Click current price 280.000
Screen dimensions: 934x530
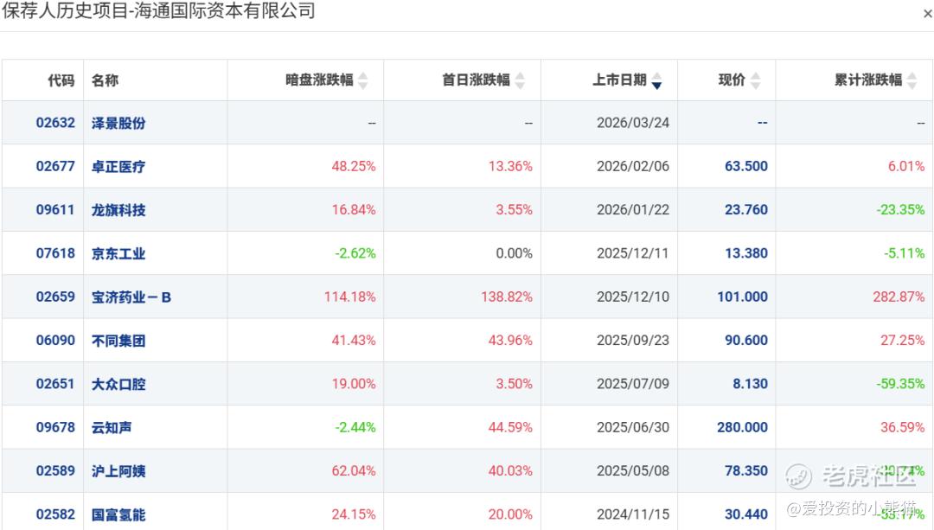743,427
